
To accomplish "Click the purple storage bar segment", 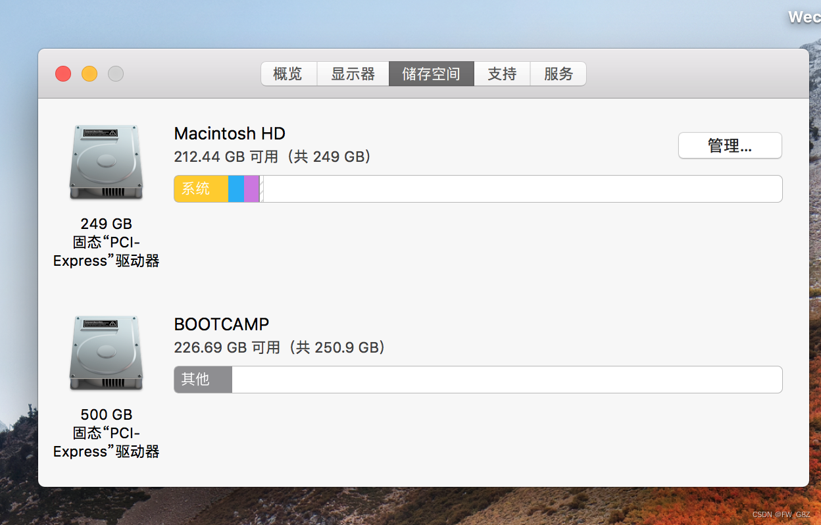I will click(252, 189).
